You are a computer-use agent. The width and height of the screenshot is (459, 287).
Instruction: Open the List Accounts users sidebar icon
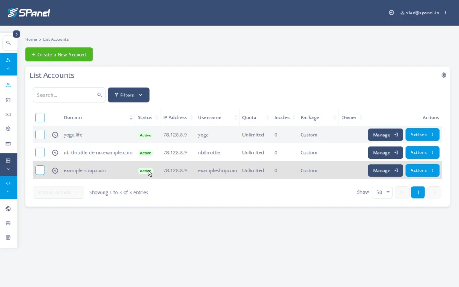[x=8, y=85]
